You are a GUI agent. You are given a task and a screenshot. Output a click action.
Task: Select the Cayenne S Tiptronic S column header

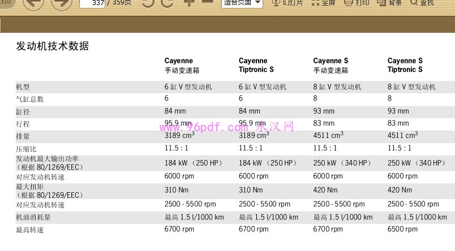(405, 66)
